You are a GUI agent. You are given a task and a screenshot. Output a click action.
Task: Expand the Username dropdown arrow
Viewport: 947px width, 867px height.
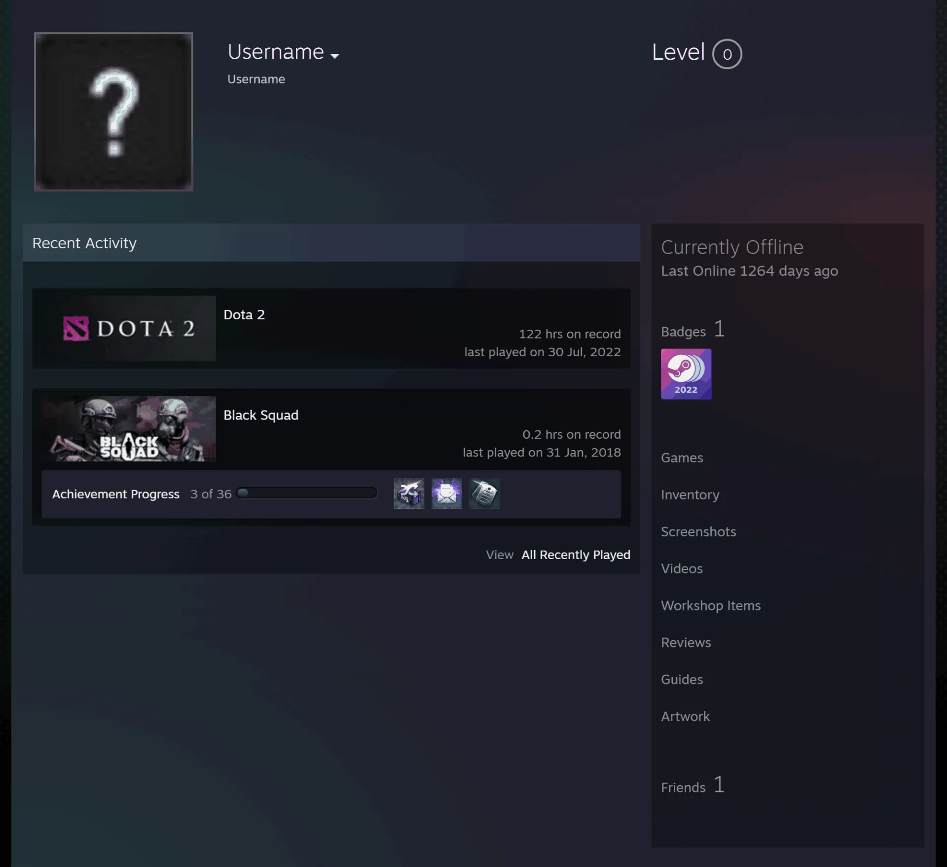(x=335, y=56)
